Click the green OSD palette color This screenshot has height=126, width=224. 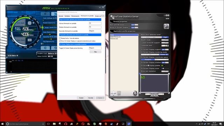click(162, 65)
